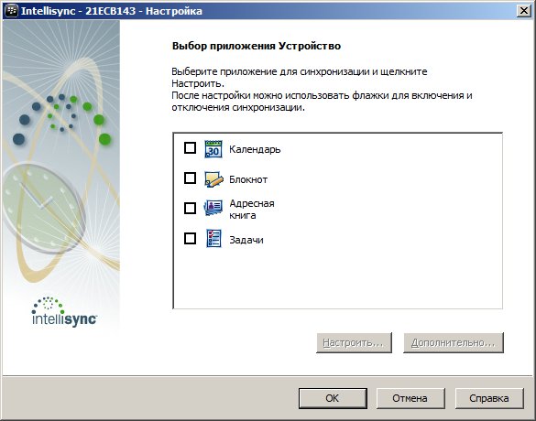
Task: Select the Задачи entry text
Action: [x=246, y=240]
